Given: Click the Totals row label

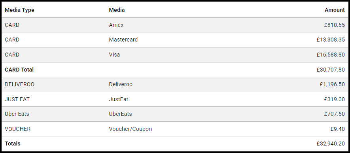Looking at the screenshot, I should coord(13,144).
